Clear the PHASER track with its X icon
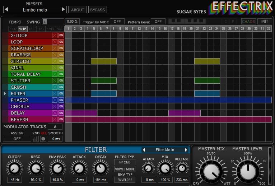This screenshot has width=275, height=186. click(55, 100)
